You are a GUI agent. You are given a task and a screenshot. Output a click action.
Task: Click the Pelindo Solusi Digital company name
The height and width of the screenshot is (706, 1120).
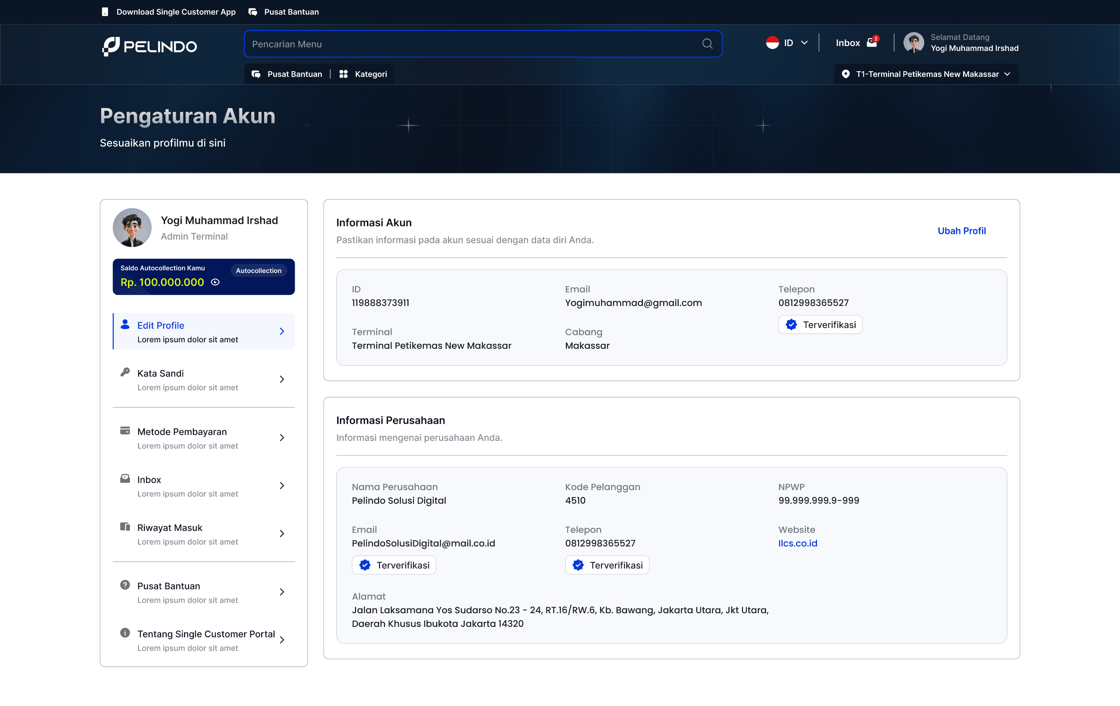399,500
